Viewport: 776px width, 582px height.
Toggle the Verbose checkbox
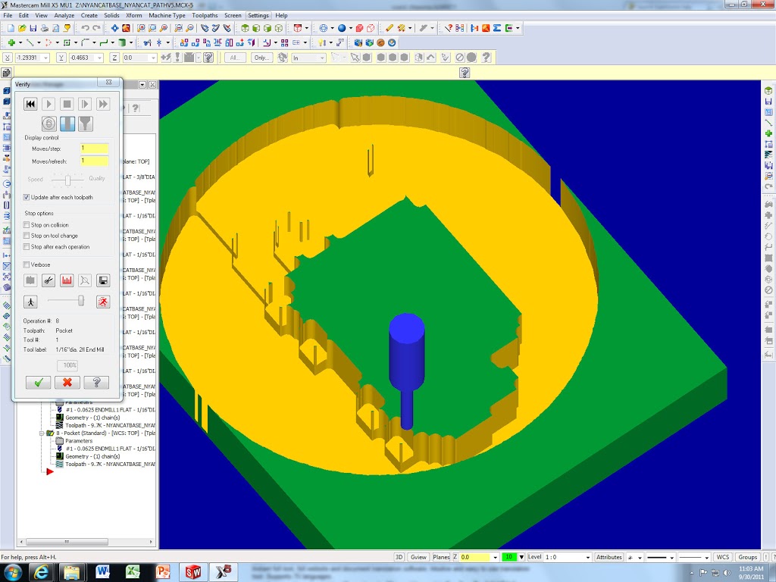[27, 264]
